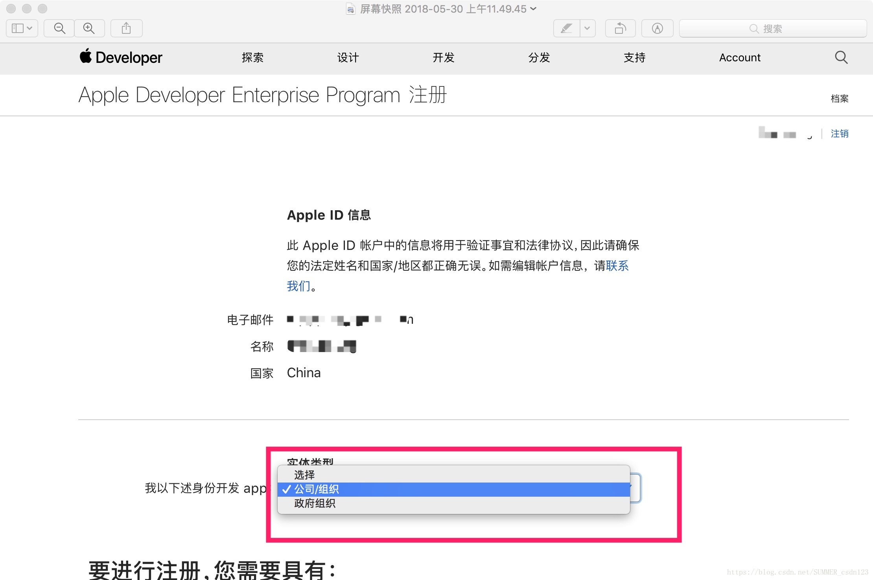Click into the 搜索 search field
The image size is (873, 580).
pos(773,28)
